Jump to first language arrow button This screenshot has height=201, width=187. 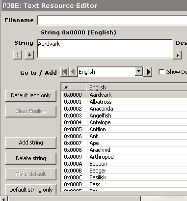tap(65, 72)
